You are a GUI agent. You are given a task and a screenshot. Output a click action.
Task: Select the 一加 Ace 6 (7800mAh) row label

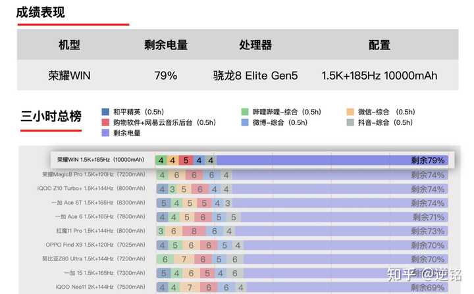point(100,216)
